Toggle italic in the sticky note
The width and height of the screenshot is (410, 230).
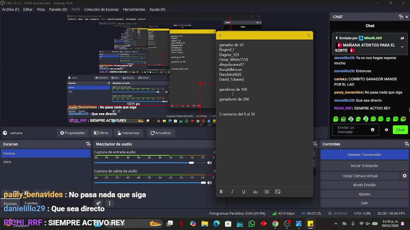[x=233, y=192]
